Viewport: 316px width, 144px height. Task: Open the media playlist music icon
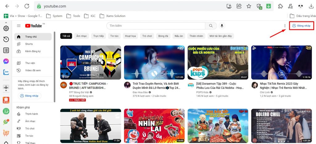[290, 6]
